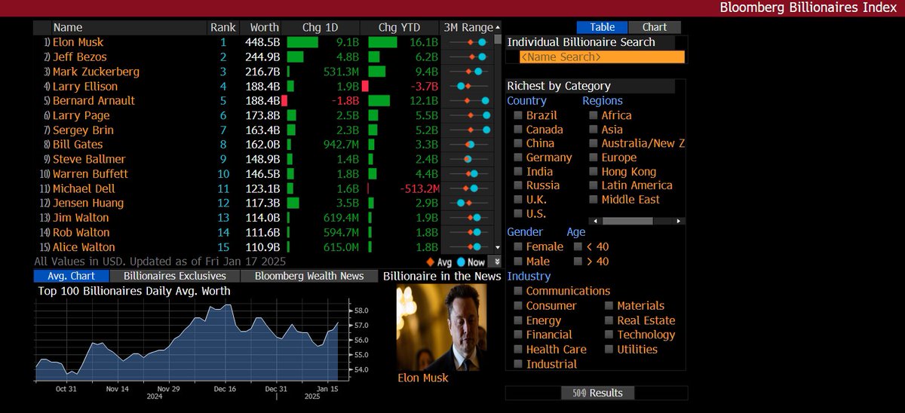The width and height of the screenshot is (905, 413).
Task: Check the Middle East checkbox
Action: pos(594,200)
